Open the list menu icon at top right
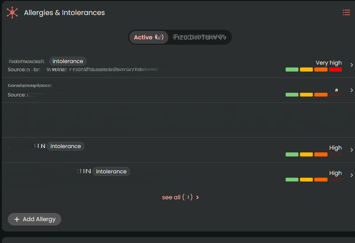Screen dimensions: 355x243 (x=346, y=12)
